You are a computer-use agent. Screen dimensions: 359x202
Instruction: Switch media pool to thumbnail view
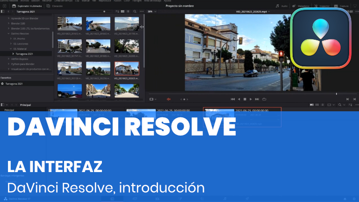[317, 105]
